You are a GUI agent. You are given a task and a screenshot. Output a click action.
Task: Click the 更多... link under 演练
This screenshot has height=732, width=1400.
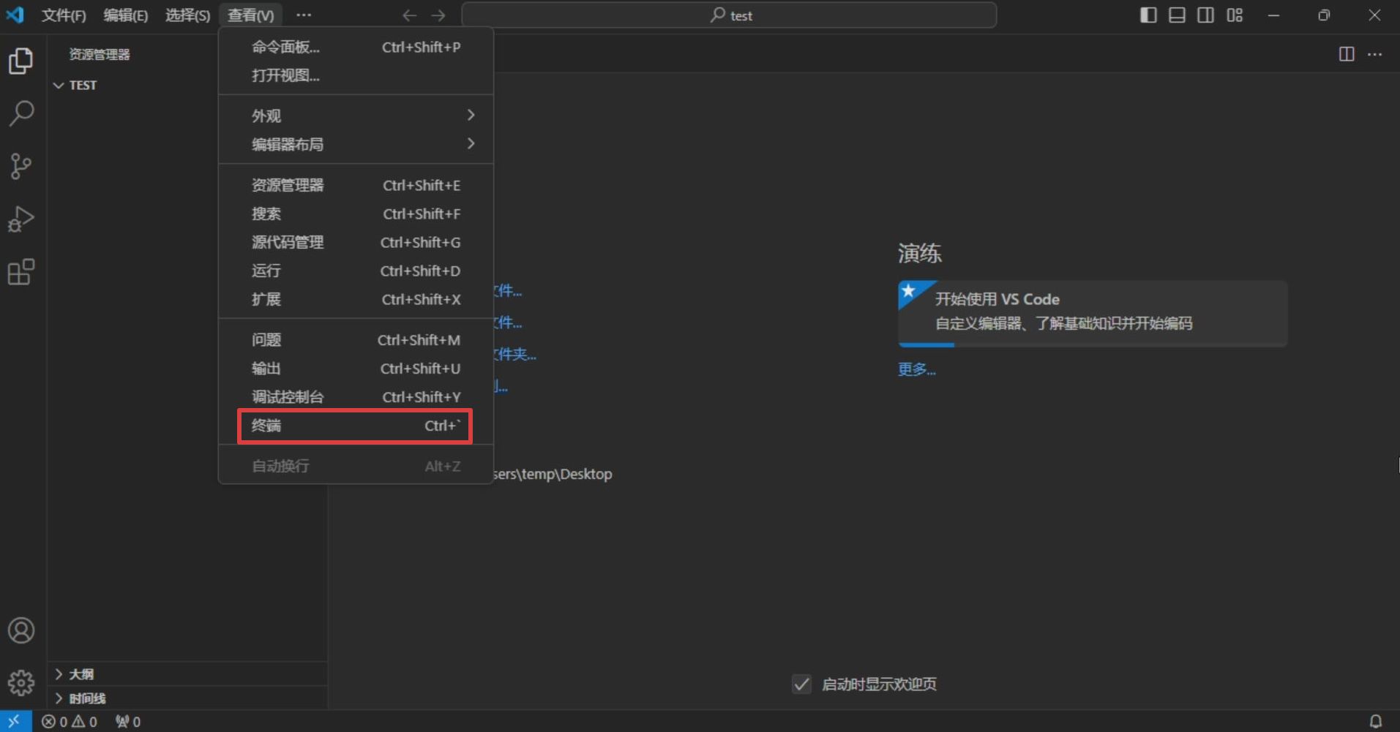coord(916,369)
